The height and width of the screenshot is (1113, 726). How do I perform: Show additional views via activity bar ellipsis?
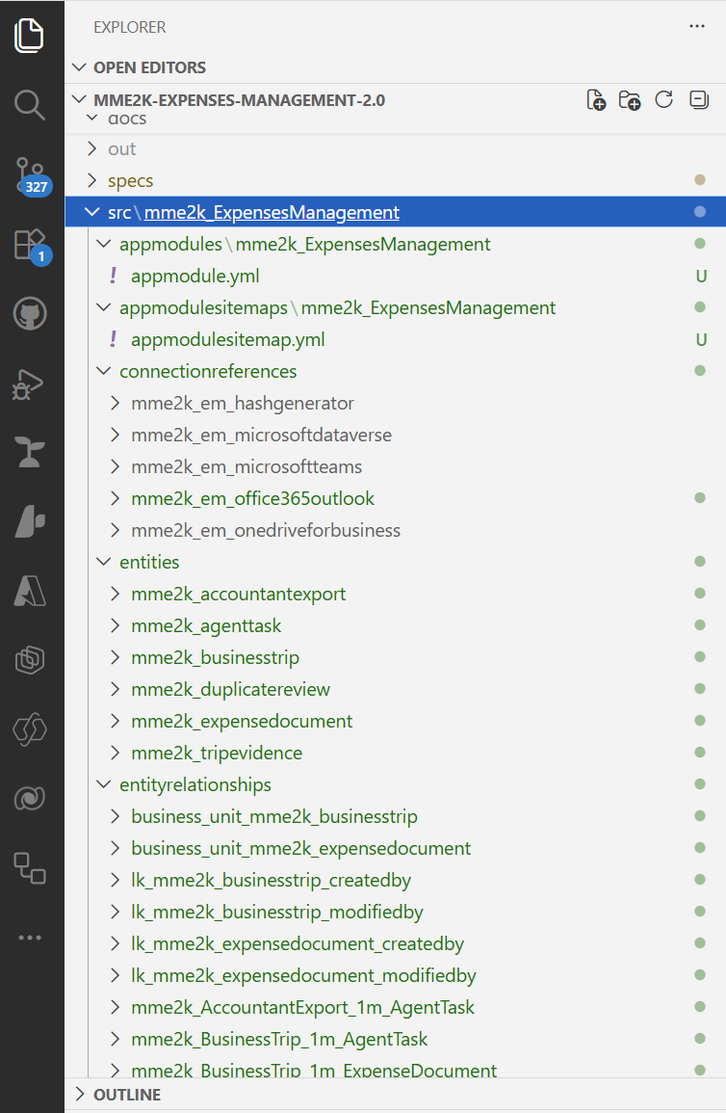coord(30,938)
